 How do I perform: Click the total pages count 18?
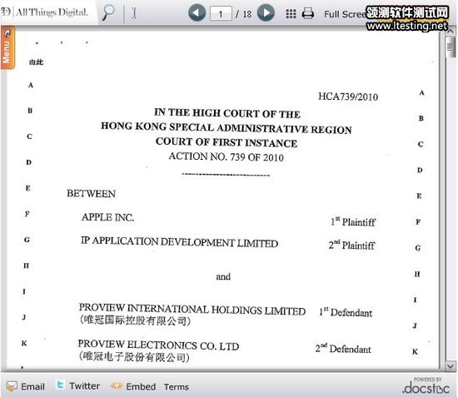(x=247, y=14)
